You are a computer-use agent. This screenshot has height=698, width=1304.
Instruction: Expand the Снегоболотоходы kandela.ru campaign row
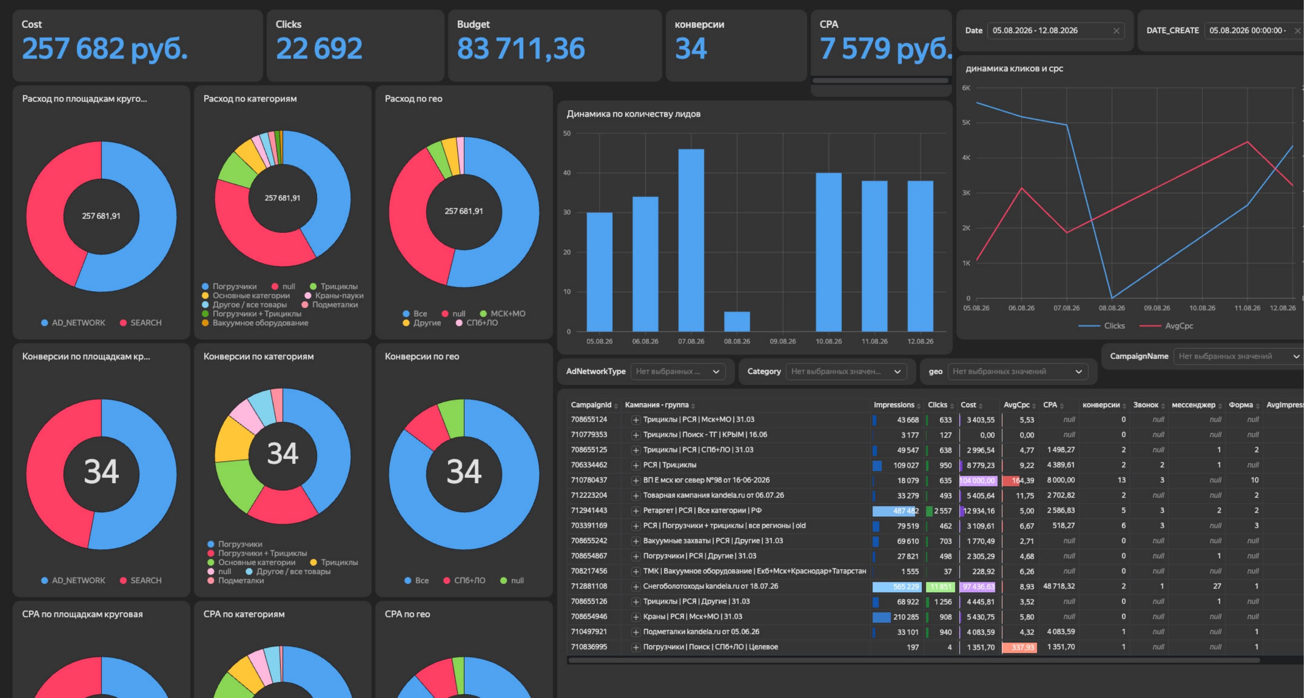coord(636,587)
